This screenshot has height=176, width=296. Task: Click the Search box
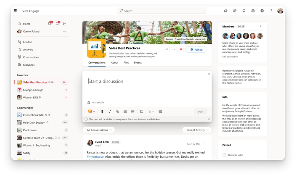click(161, 11)
